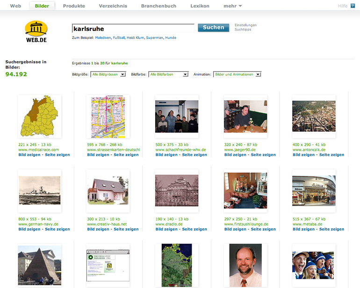The width and height of the screenshot is (360, 288).
Task: Open the cheering fans in blue thumbnail
Action: 313,265
